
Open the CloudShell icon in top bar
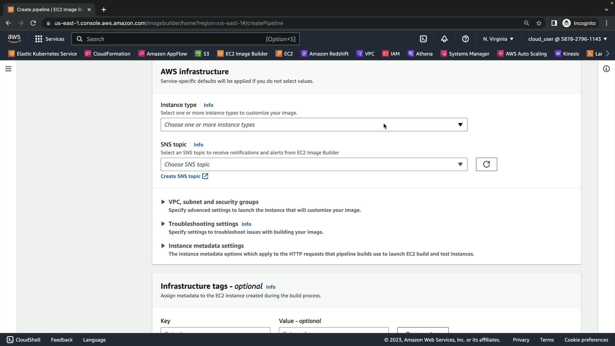coord(423,39)
